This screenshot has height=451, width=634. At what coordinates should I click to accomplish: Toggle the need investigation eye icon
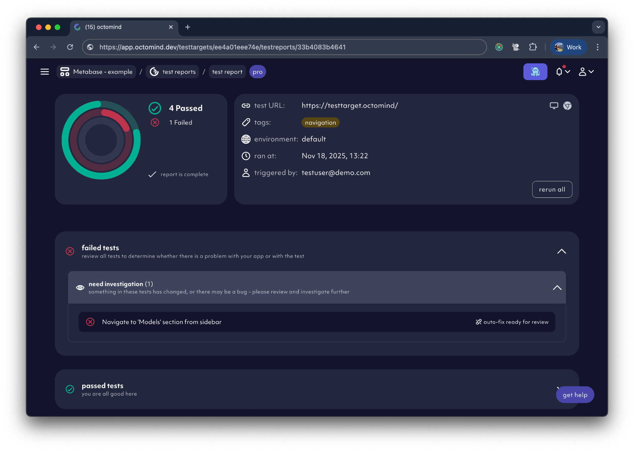coord(80,287)
